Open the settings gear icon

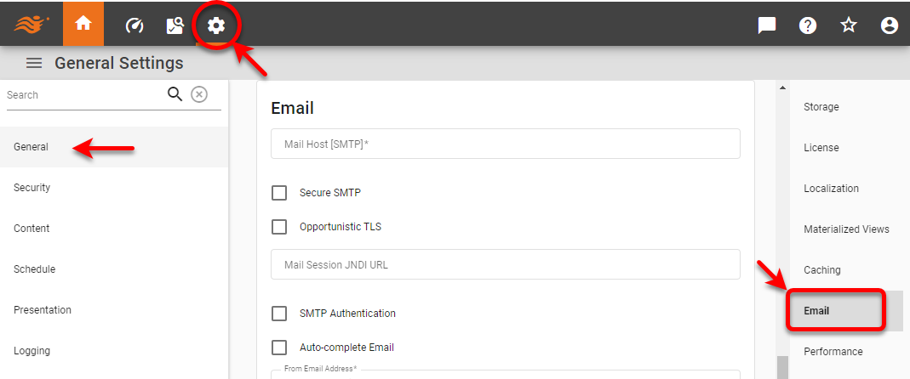click(216, 25)
